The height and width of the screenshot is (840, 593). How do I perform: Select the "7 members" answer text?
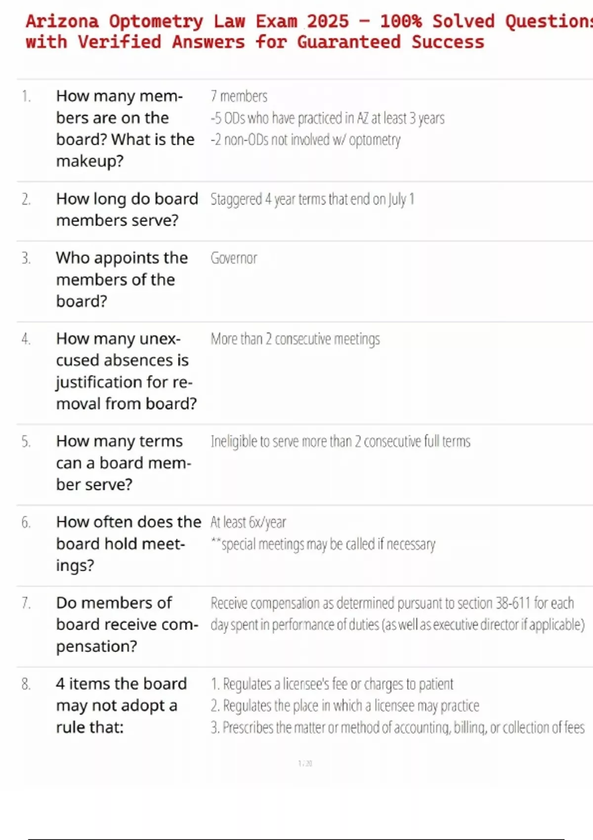click(239, 96)
